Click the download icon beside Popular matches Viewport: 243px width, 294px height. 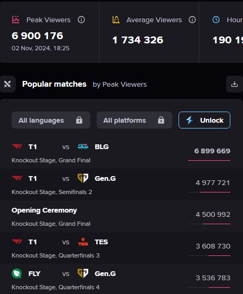coord(235,84)
